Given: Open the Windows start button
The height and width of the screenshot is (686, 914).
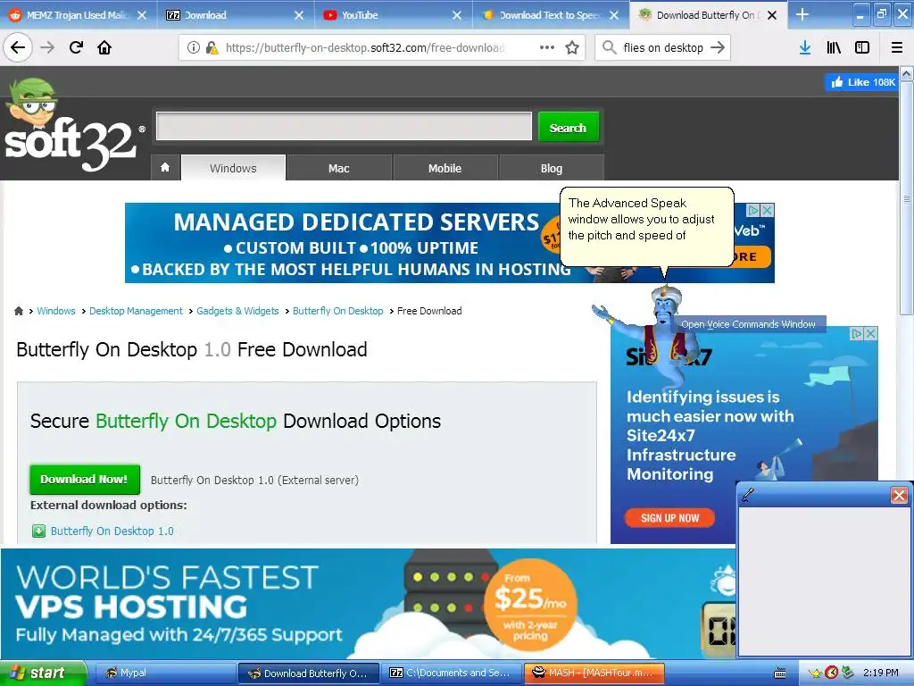Looking at the screenshot, I should [43, 673].
